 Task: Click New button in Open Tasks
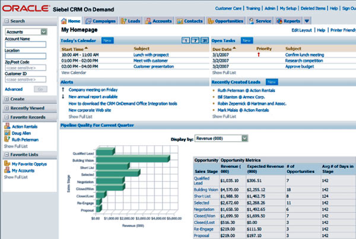pyautogui.click(x=247, y=41)
